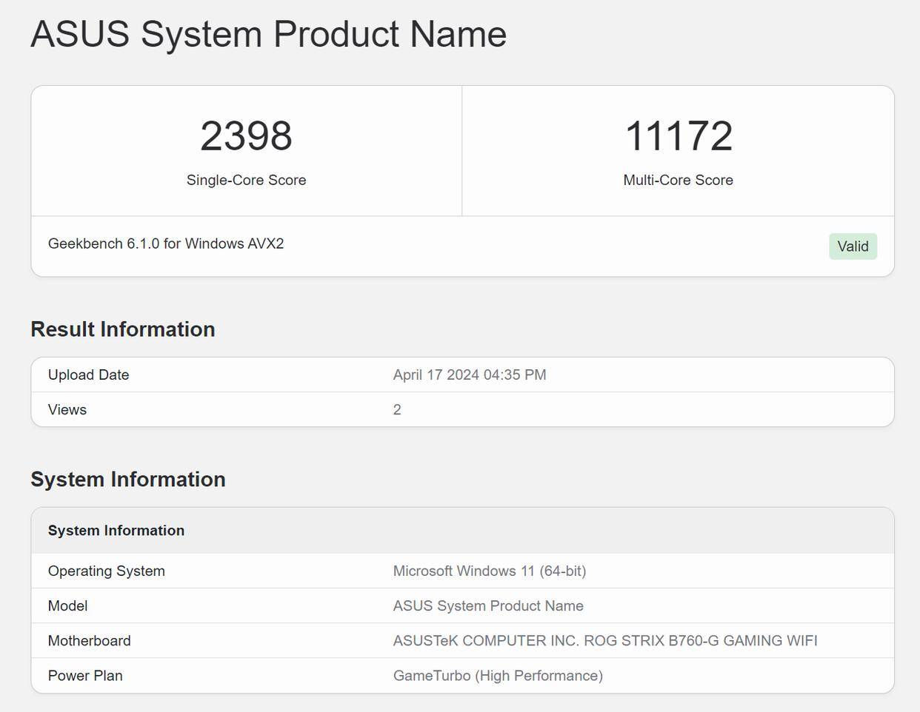Click the System Information table header row
The image size is (920, 712).
(x=462, y=531)
